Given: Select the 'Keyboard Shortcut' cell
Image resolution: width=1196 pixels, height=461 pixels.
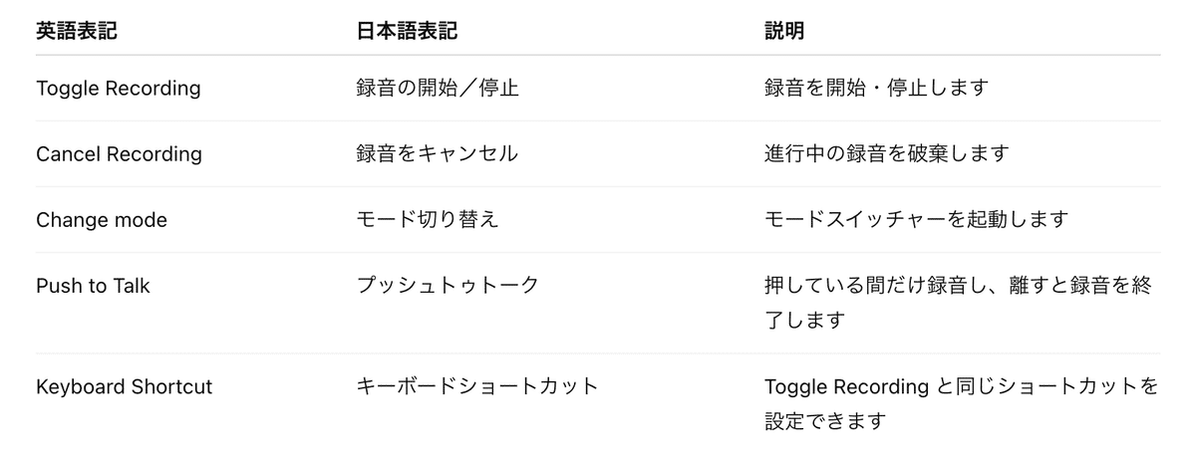Looking at the screenshot, I should (124, 386).
